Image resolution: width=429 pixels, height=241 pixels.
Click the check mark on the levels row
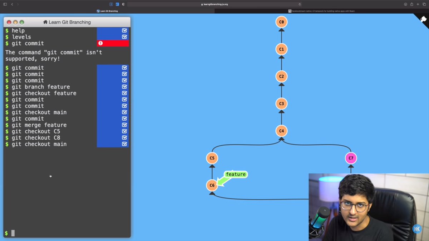click(124, 37)
